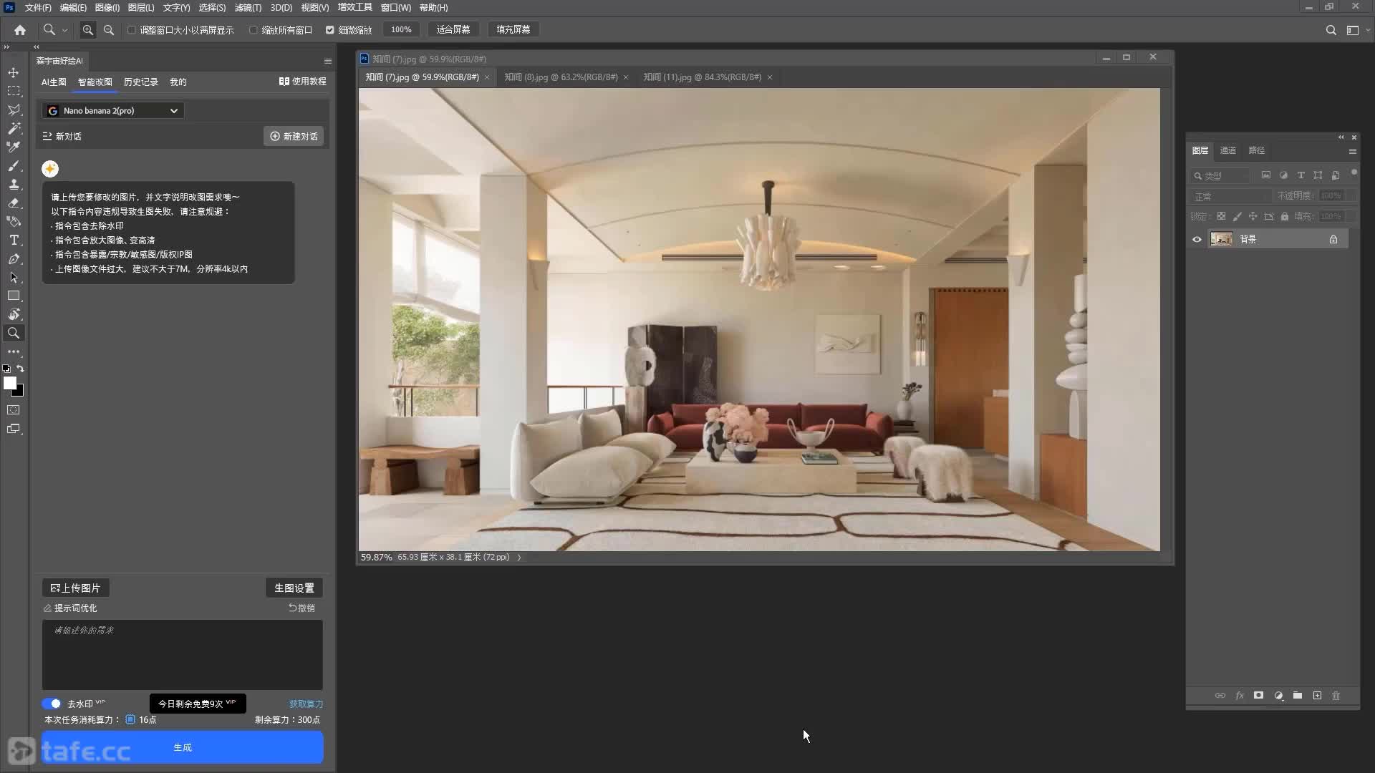Click the foreground color swatch
The height and width of the screenshot is (773, 1375).
(10, 383)
